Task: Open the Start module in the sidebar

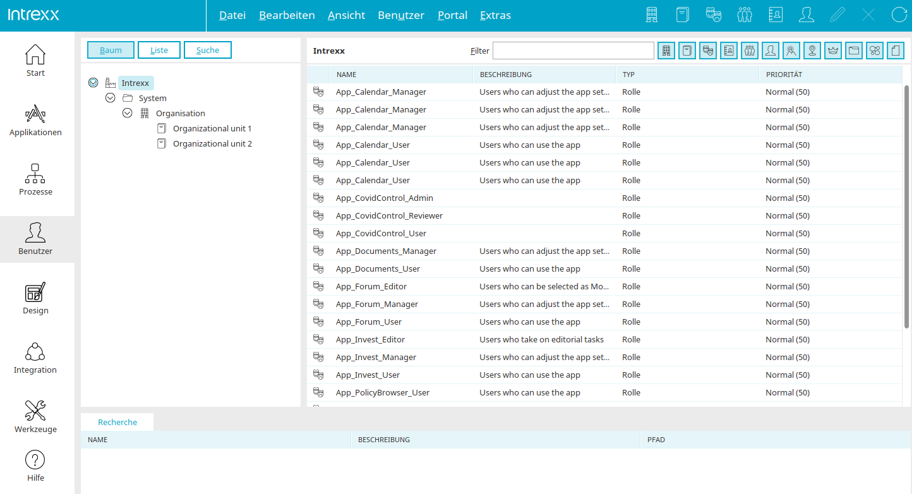Action: pos(35,61)
